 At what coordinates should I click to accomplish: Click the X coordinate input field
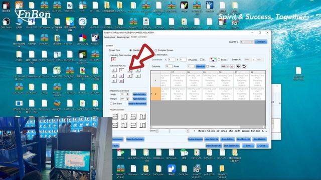pos(172,59)
